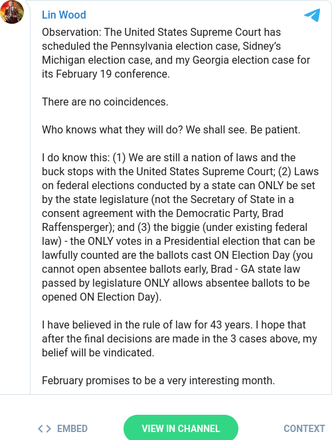Image resolution: width=332 pixels, height=440 pixels.
Task: Open the CONTEXT link
Action: (304, 429)
